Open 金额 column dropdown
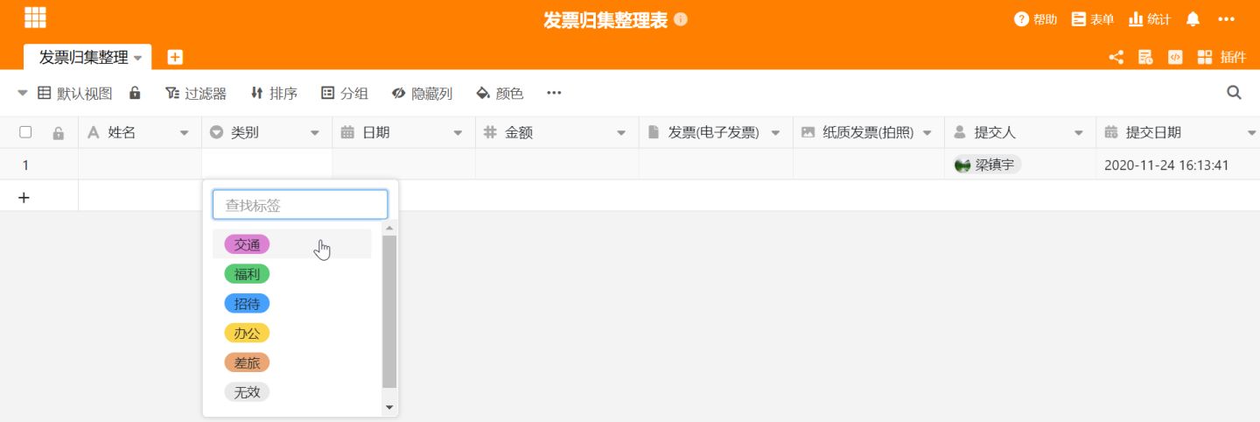This screenshot has height=422, width=1260. 621,133
